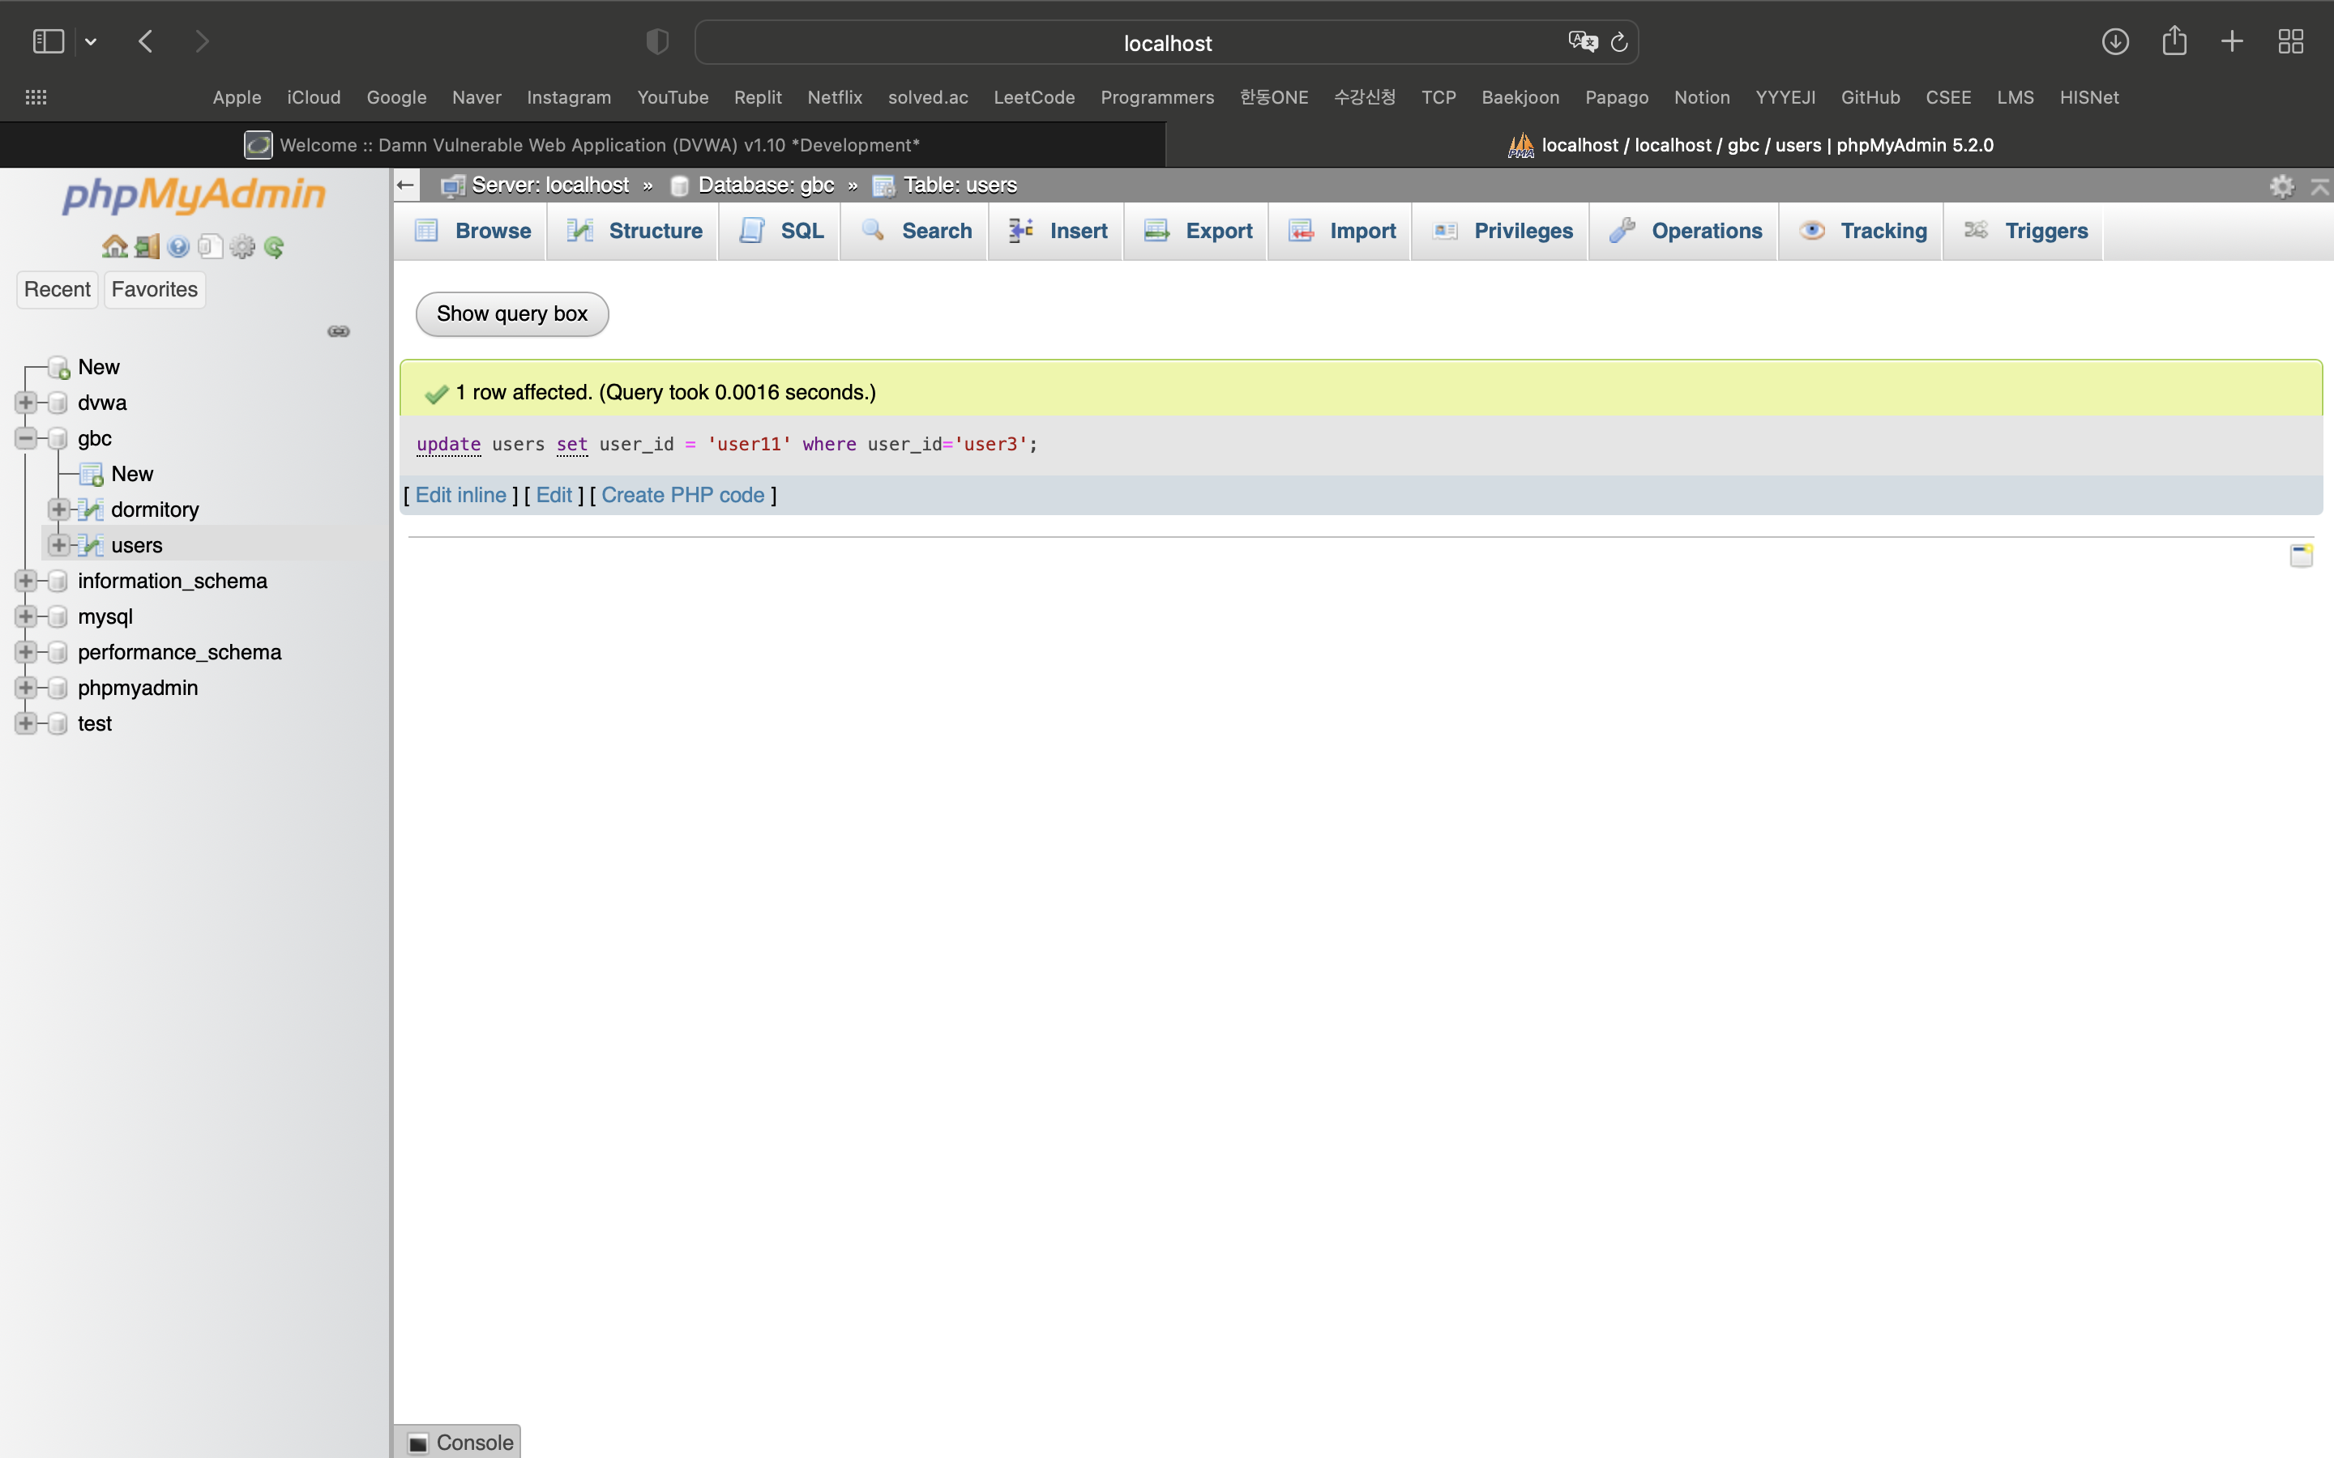The image size is (2334, 1458).
Task: Click the log out door icon
Action: pyautogui.click(x=147, y=247)
